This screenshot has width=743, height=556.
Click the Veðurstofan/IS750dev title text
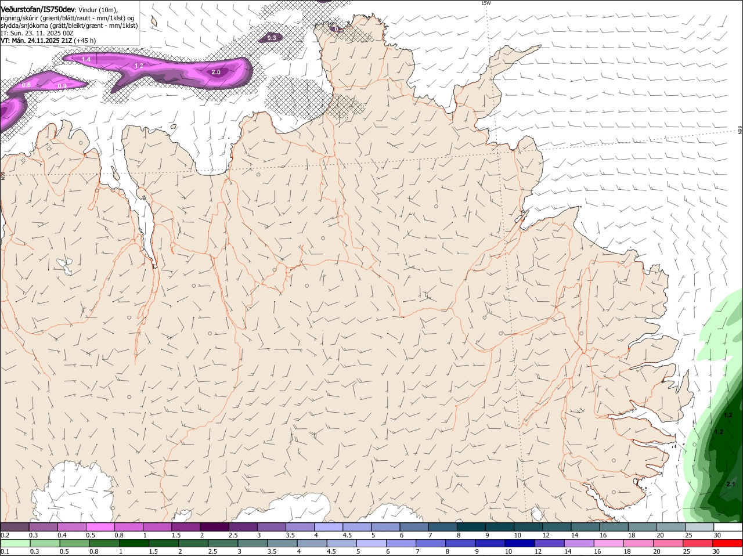click(38, 10)
